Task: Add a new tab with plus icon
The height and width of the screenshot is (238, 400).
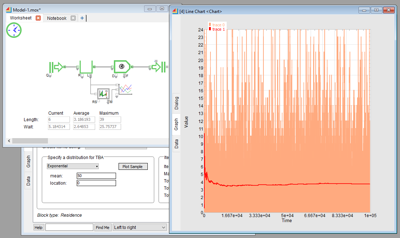Action: point(82,18)
